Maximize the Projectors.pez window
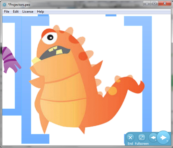Screen dimensions: 173x148 point(155,3)
